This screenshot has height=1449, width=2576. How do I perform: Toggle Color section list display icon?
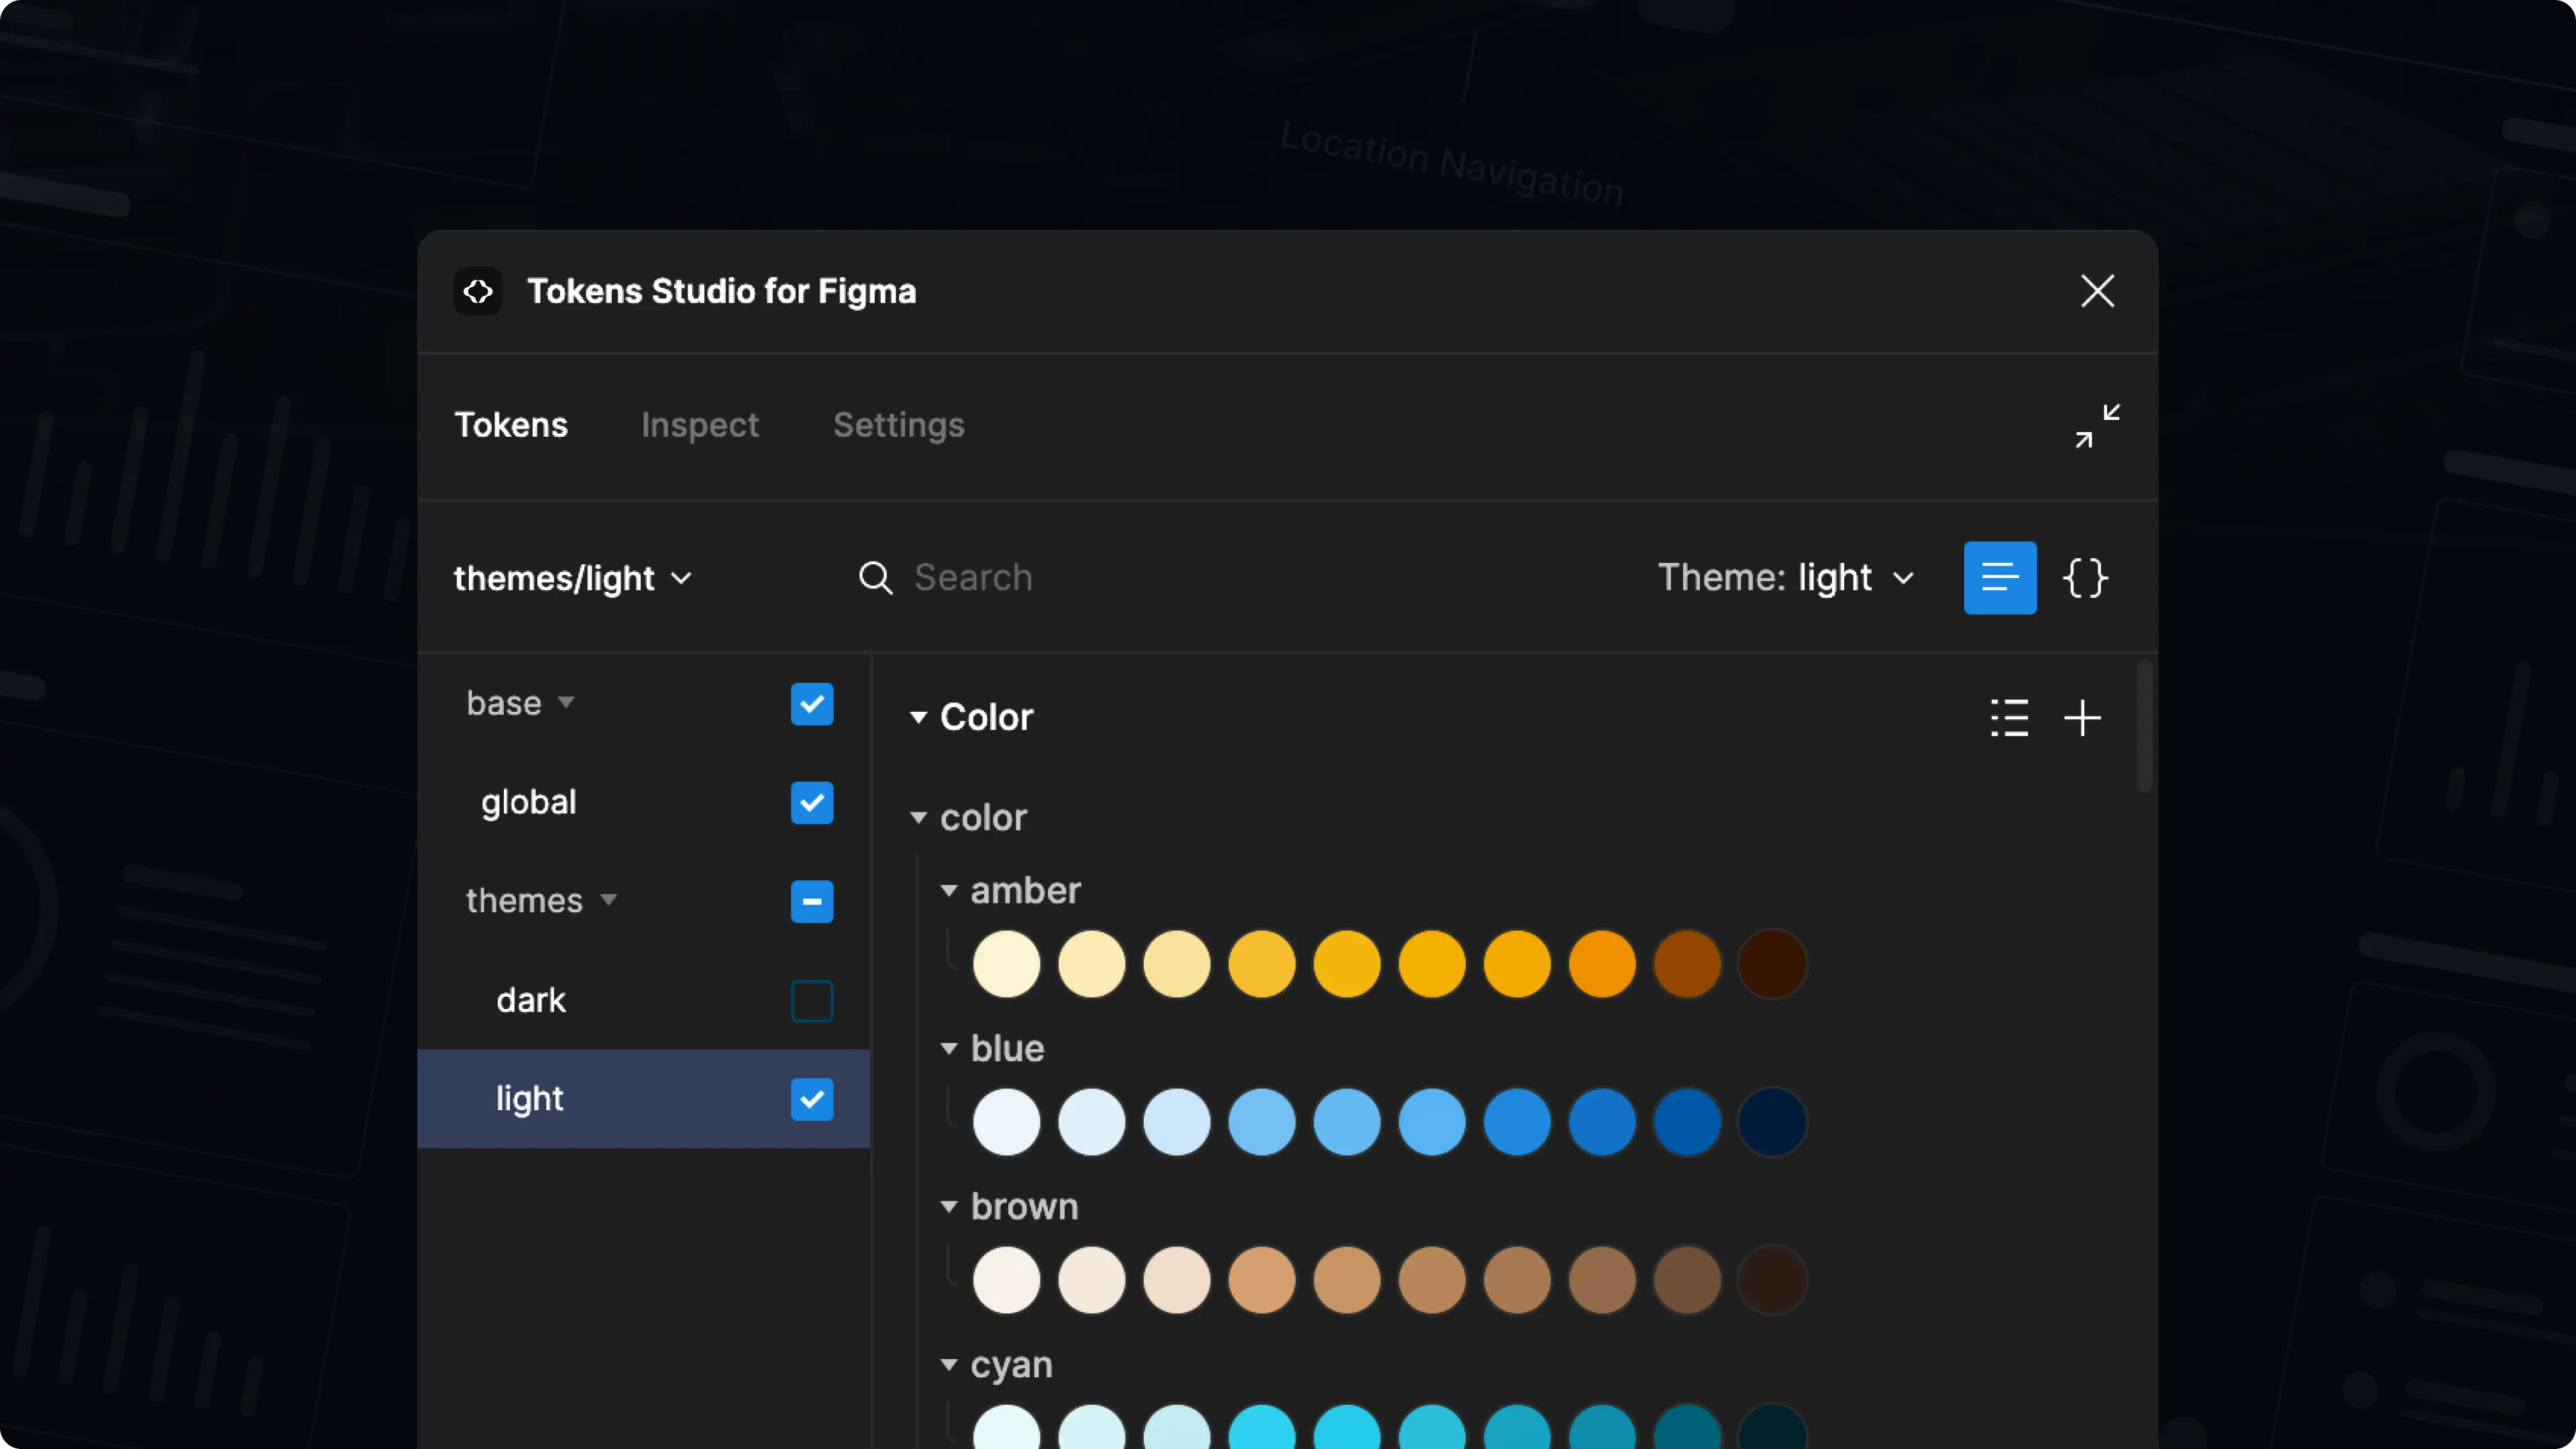pyautogui.click(x=2009, y=718)
